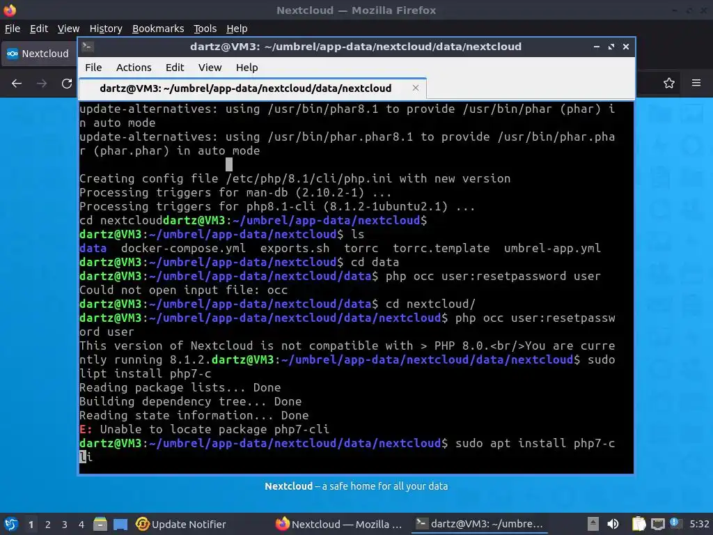The image size is (713, 535).
Task: Open the file manager from the panel
Action: point(100,524)
